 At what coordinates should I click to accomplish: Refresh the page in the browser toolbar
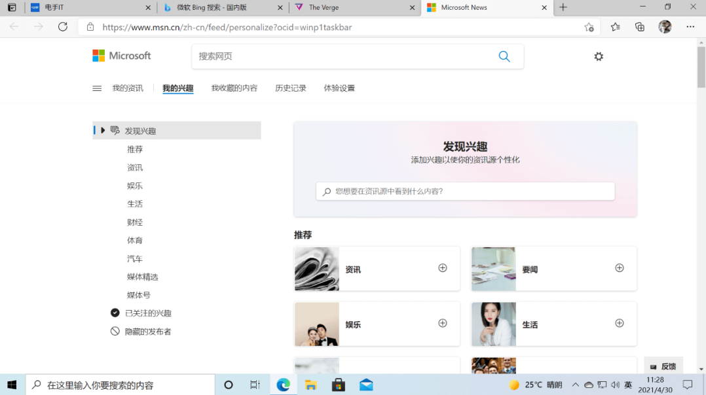point(62,27)
